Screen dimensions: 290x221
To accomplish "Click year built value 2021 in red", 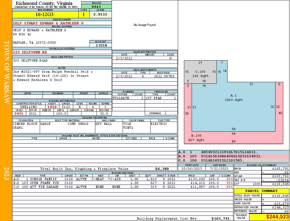I will (19, 114).
